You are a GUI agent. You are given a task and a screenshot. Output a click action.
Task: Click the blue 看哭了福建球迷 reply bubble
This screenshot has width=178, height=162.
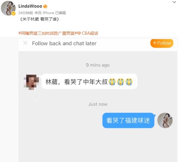[128, 121]
